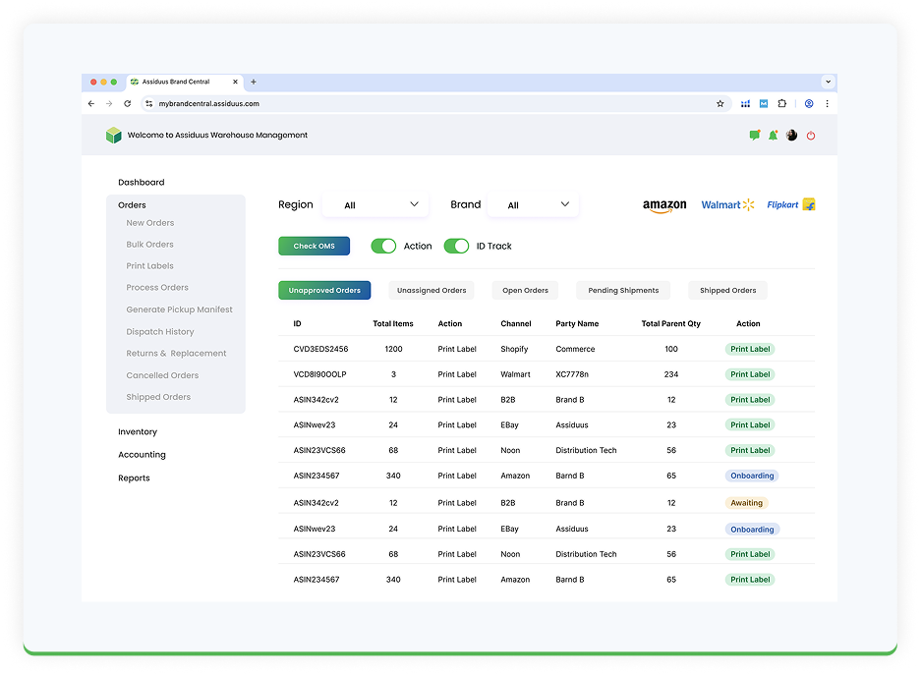Image resolution: width=921 pixels, height=675 pixels.
Task: Collapse the Orders sidebar section
Action: [132, 204]
